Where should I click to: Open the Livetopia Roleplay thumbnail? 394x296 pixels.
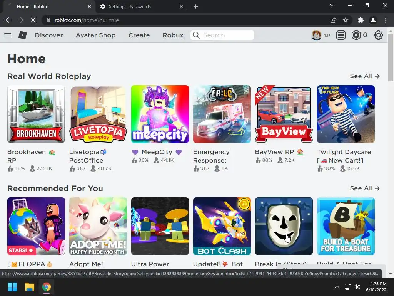[98, 114]
